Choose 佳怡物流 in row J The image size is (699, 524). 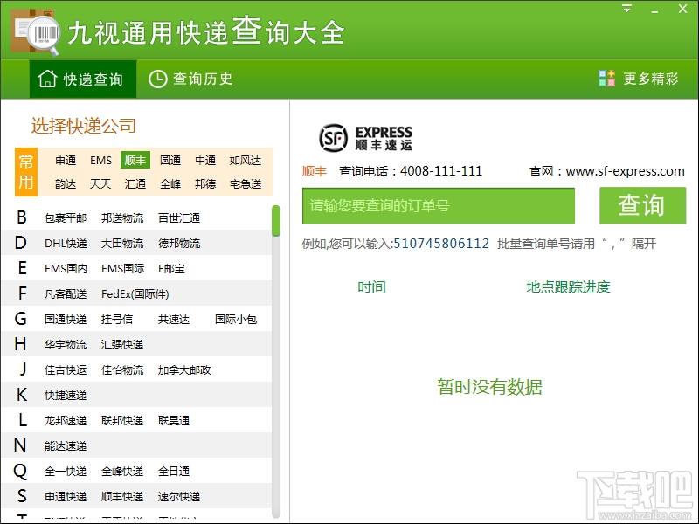(x=122, y=369)
